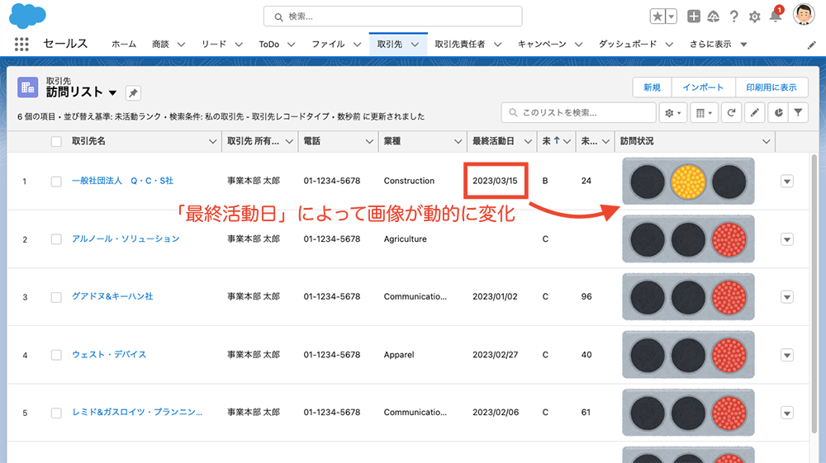The height and width of the screenshot is (463, 826).
Task: Open the さらに表示 menu
Action: 719,45
